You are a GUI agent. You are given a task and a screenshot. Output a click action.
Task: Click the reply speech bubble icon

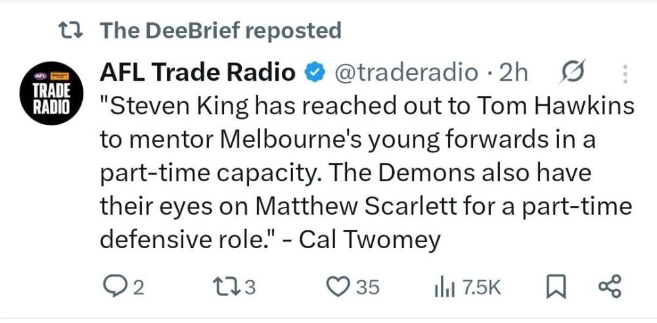click(x=117, y=287)
